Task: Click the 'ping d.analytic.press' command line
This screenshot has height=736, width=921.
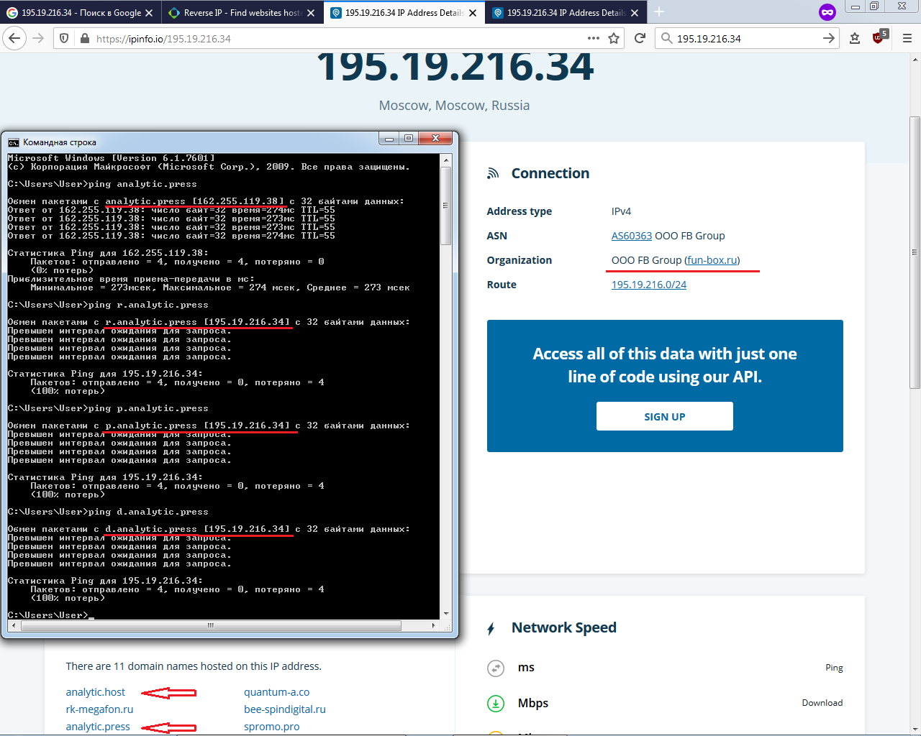Action: 148,512
